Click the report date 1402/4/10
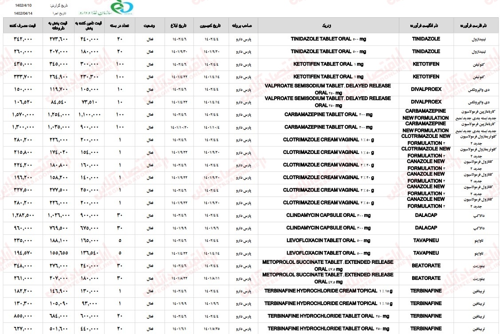This screenshot has height=334, width=500. pyautogui.click(x=23, y=6)
